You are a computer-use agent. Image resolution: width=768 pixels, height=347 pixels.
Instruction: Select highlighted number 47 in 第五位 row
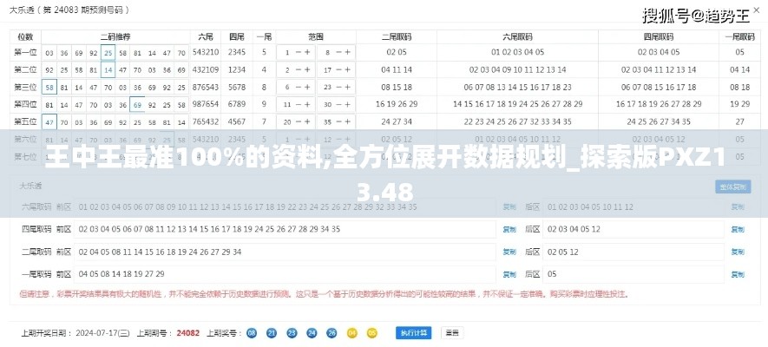click(x=49, y=121)
